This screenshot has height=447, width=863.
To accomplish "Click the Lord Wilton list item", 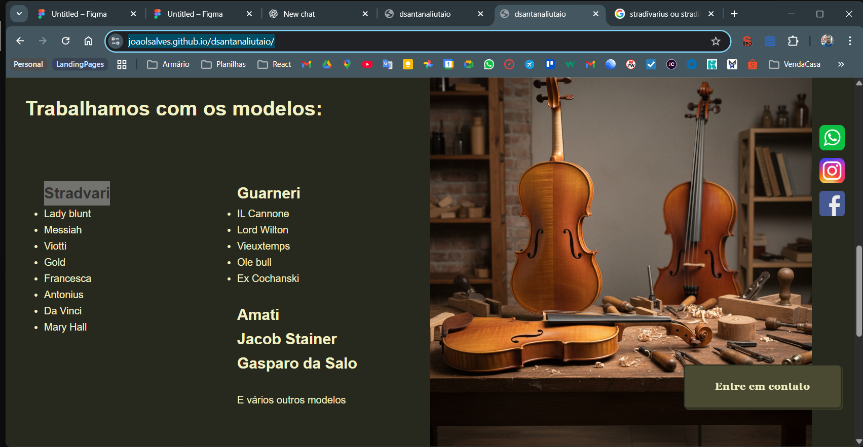I will pos(262,230).
